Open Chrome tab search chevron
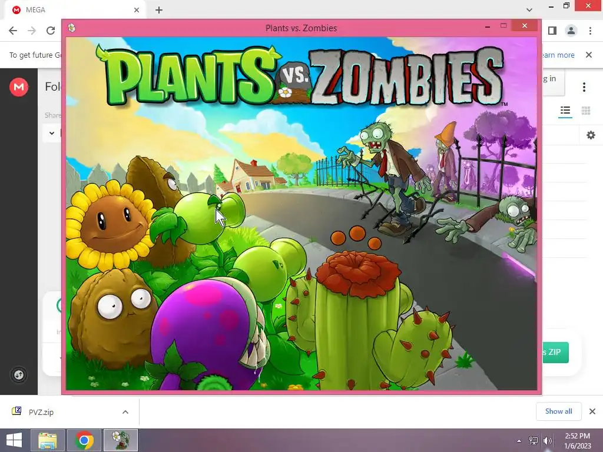The width and height of the screenshot is (603, 452). tap(529, 10)
